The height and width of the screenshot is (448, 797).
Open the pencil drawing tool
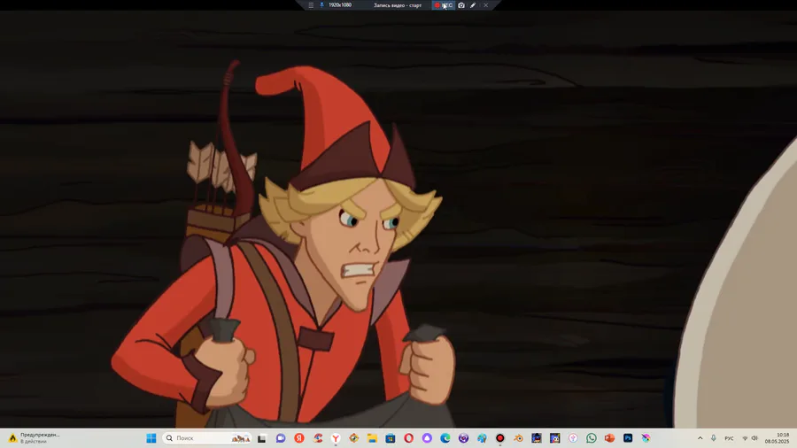pos(473,5)
